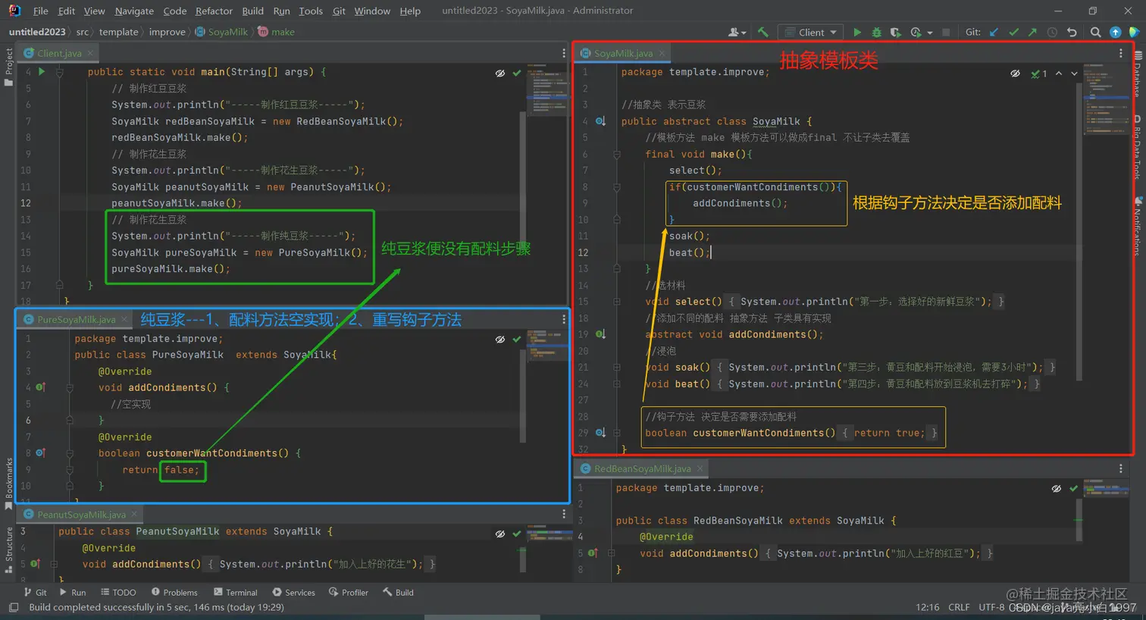This screenshot has width=1146, height=620.
Task: Open SoyaMilk.java editor tab options menu
Action: (x=1120, y=53)
